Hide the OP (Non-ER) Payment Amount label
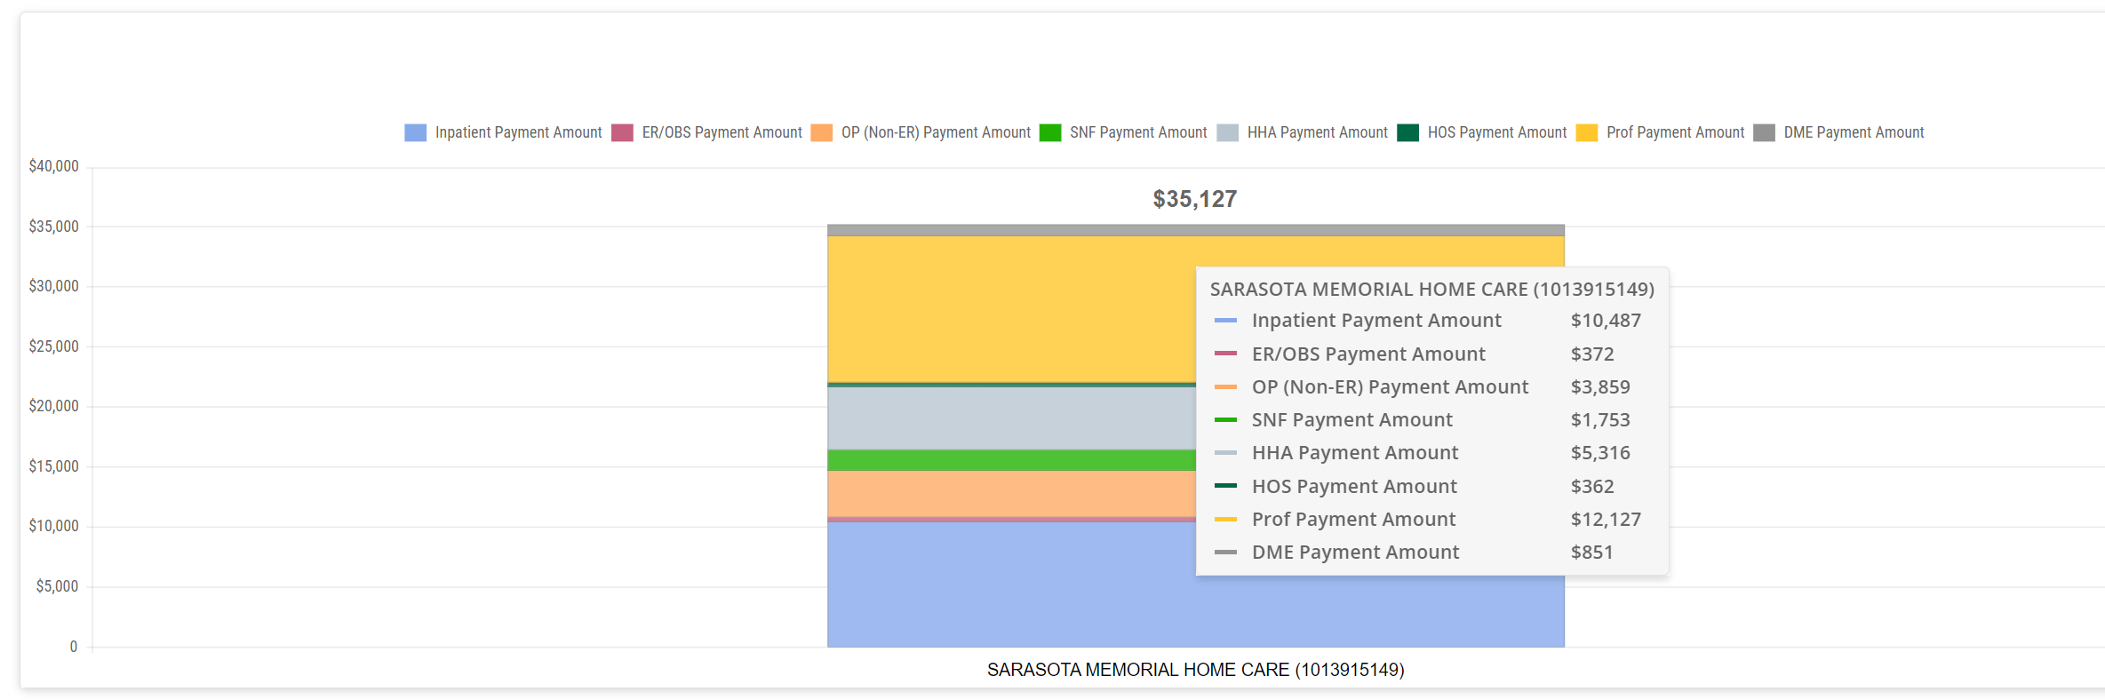The height and width of the screenshot is (700, 2105). click(936, 132)
